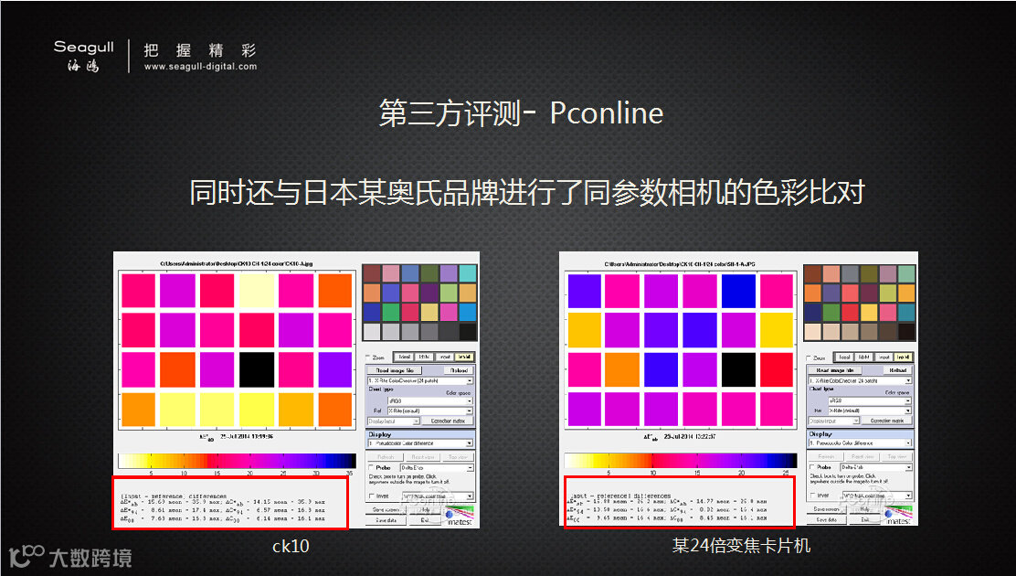Toggle Probe checkbox in ck10 window
This screenshot has height=576, width=1016.
point(371,468)
